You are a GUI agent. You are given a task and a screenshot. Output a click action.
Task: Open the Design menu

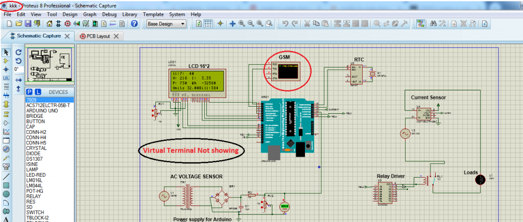[x=70, y=14]
